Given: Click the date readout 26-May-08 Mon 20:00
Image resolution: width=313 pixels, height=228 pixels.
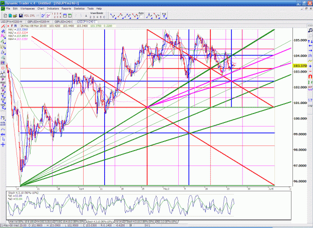Looking at the screenshot, I should click(x=34, y=26).
